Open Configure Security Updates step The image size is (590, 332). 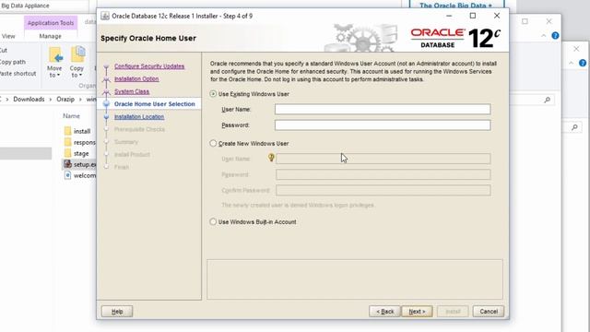(x=149, y=66)
